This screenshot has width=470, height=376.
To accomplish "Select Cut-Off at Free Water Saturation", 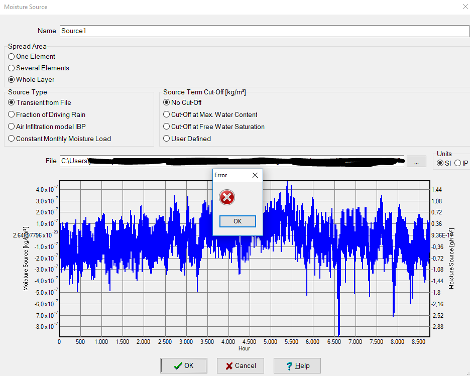I will [x=167, y=127].
